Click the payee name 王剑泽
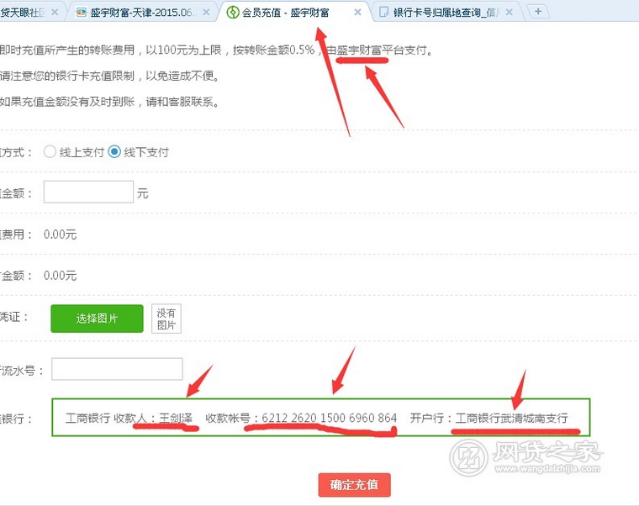The width and height of the screenshot is (639, 506). 176,418
